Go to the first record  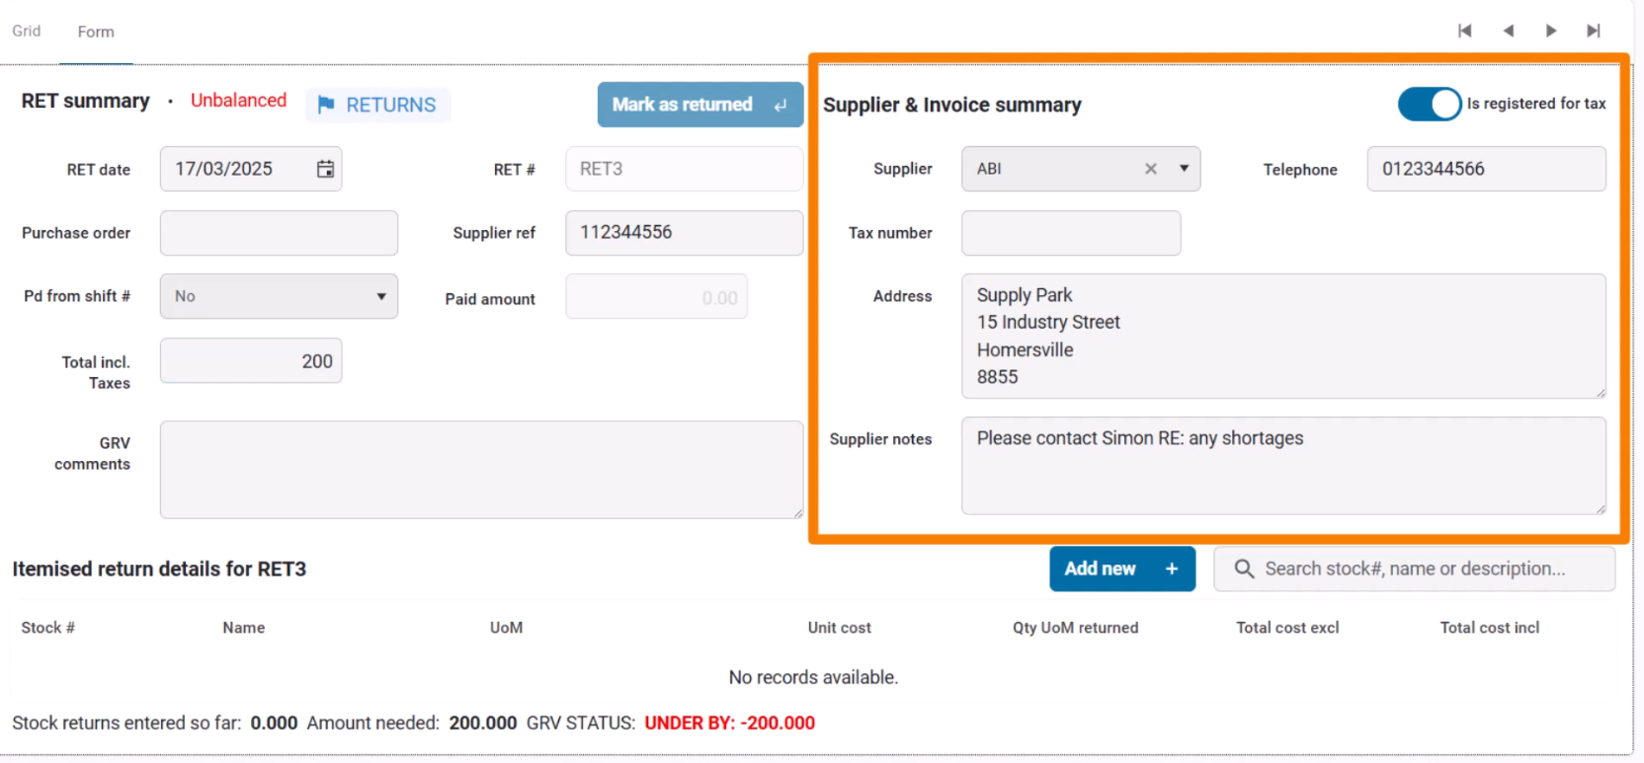(x=1464, y=31)
